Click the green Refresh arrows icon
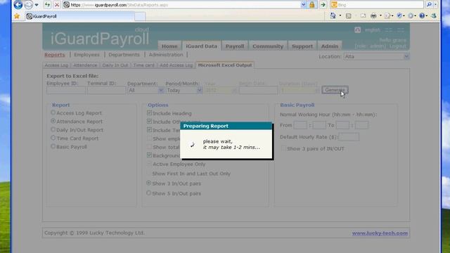450x253 pixels. point(47,5)
